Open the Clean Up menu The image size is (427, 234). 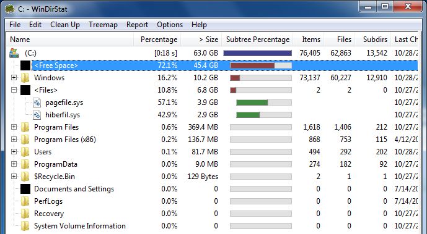65,25
